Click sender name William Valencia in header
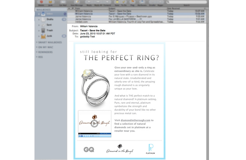 pyautogui.click(x=89, y=27)
